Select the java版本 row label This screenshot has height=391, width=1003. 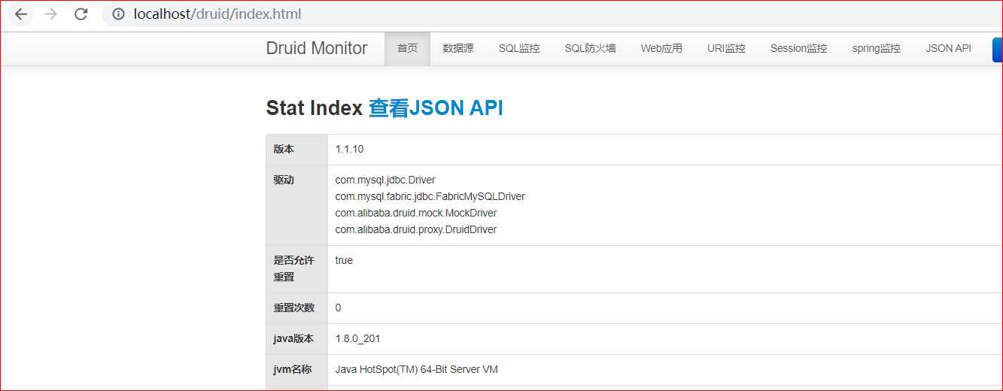click(293, 338)
